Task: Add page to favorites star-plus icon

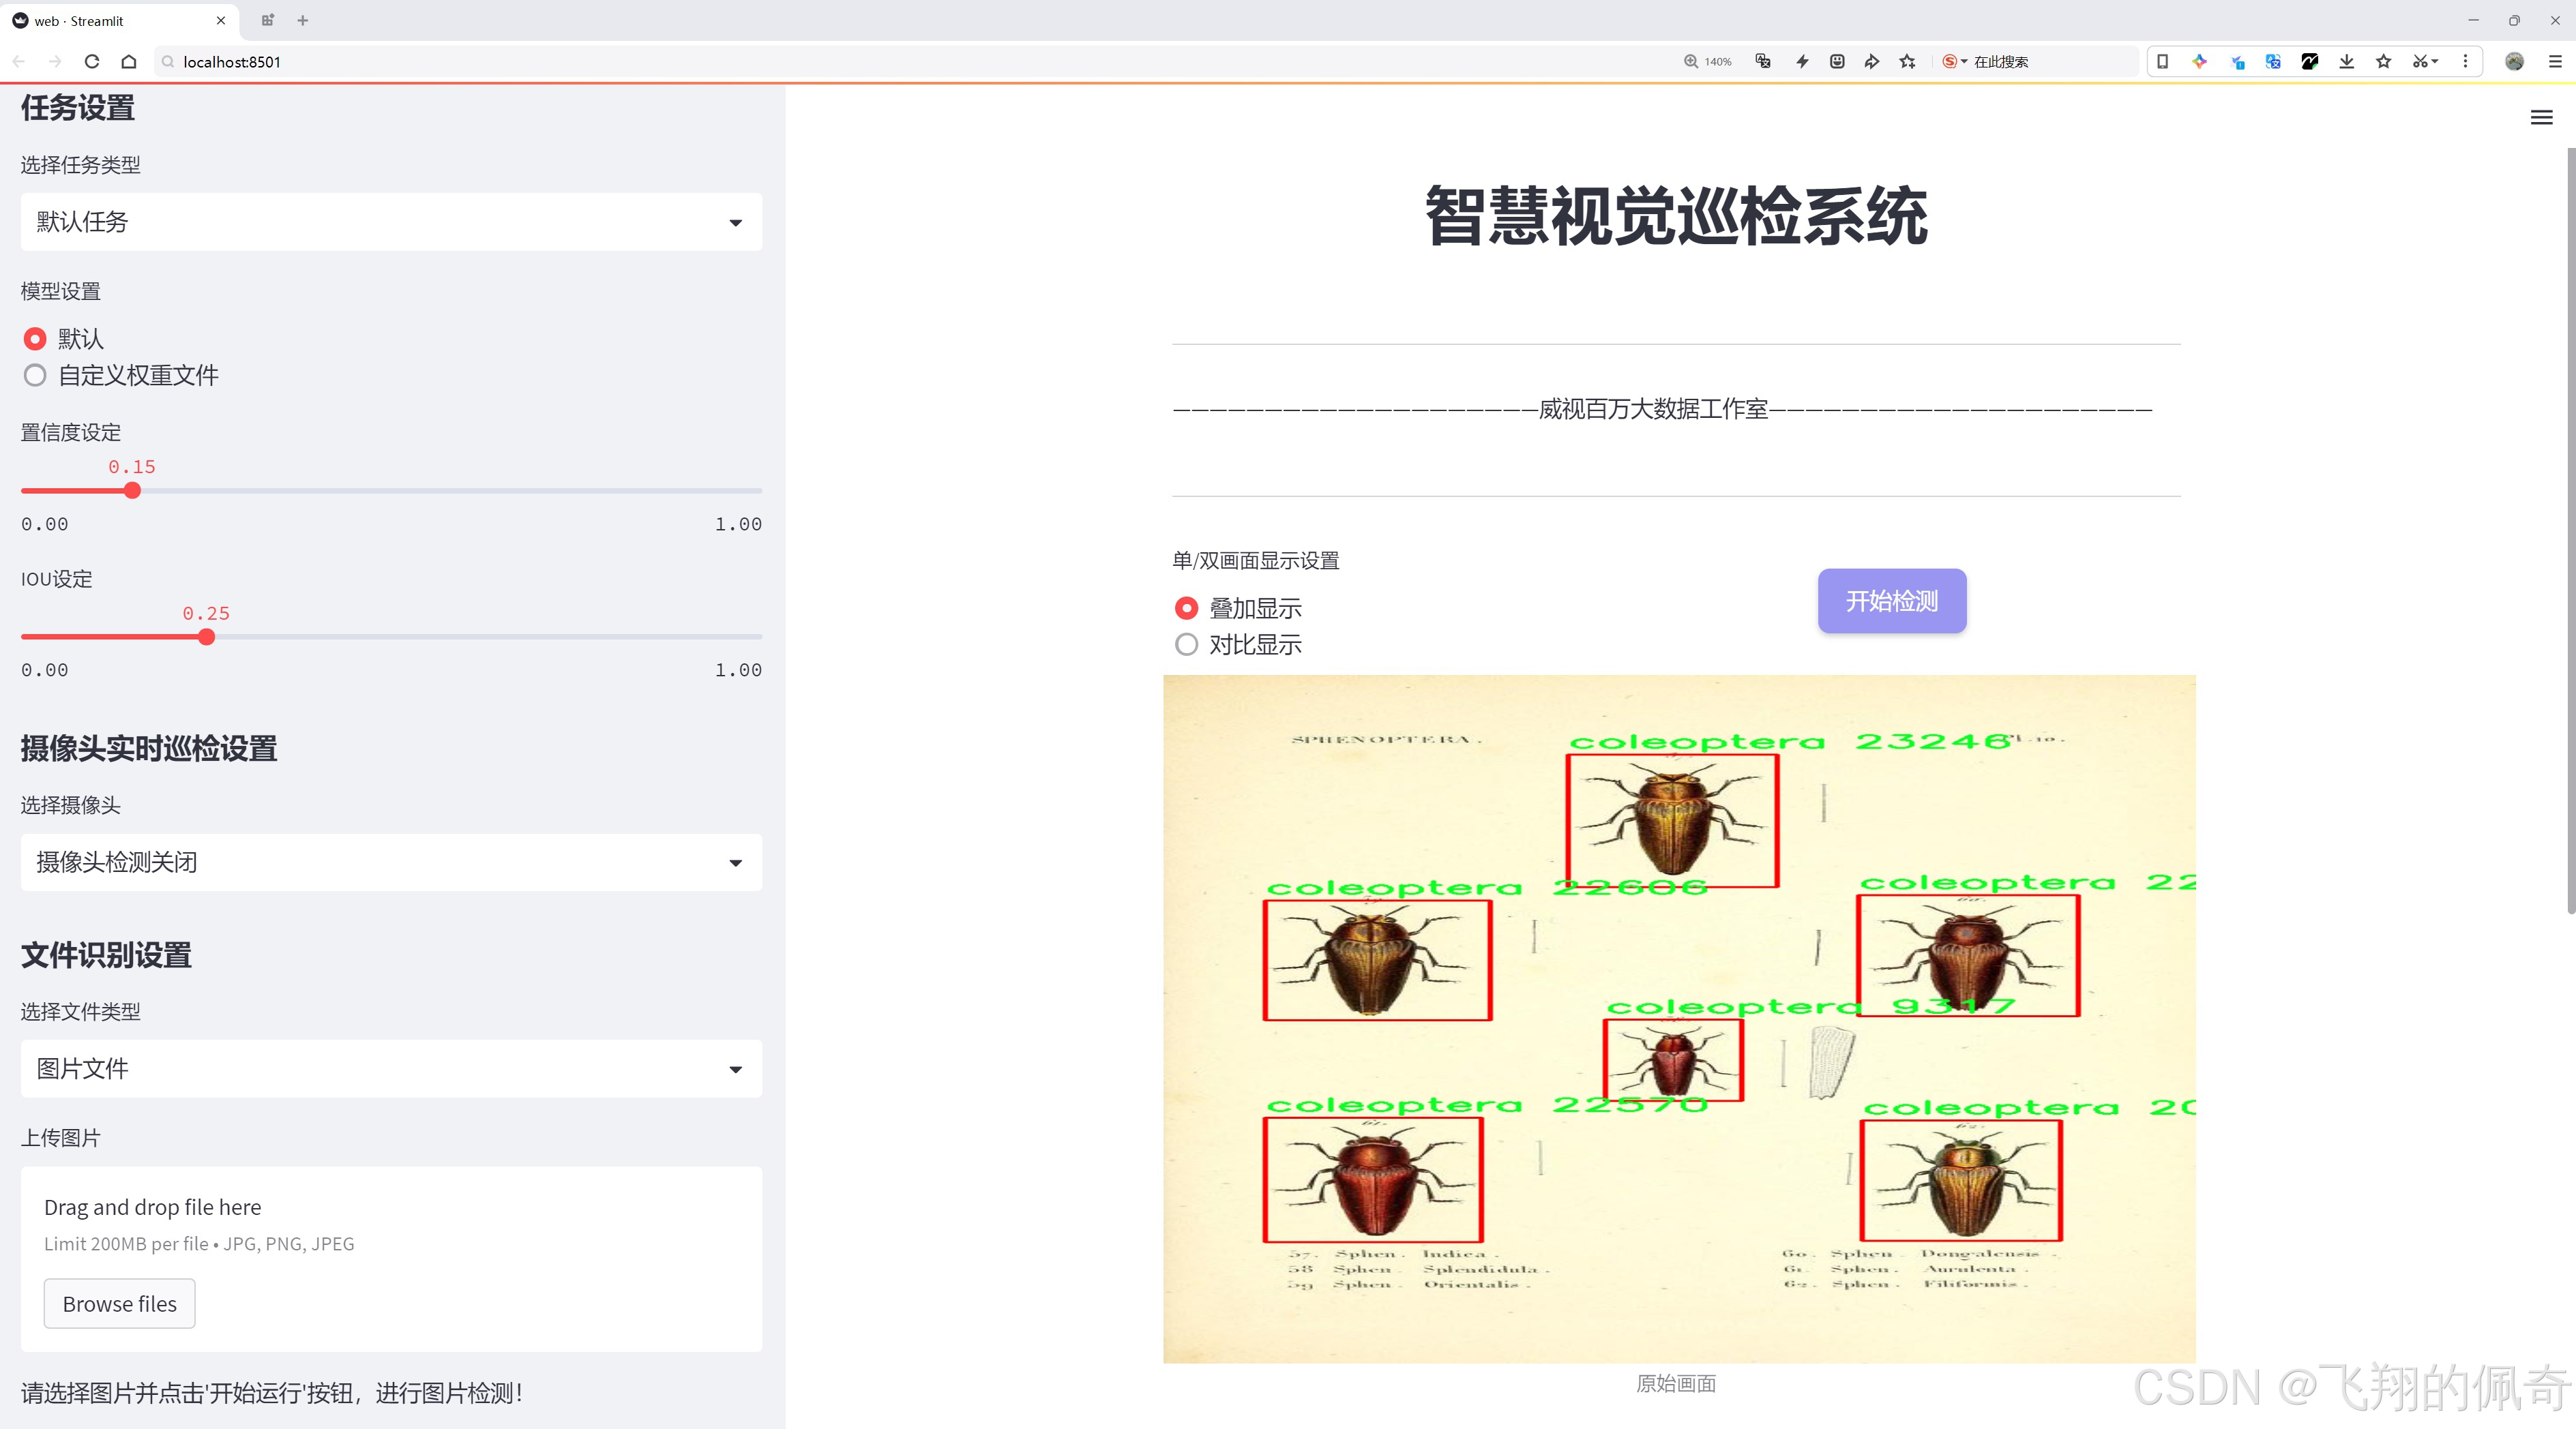Action: [x=1908, y=62]
